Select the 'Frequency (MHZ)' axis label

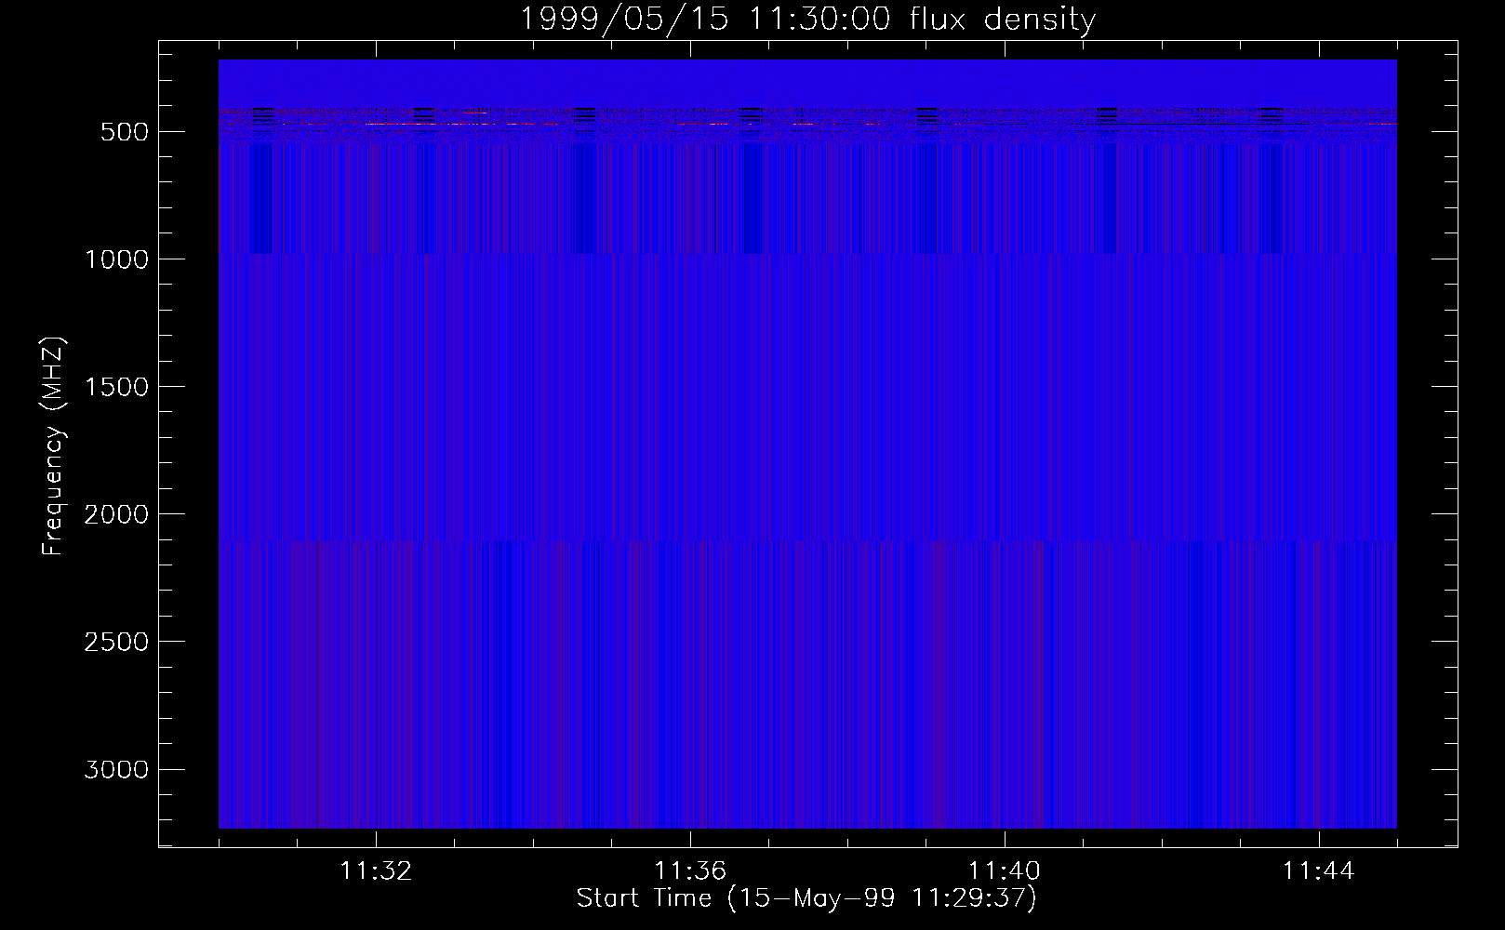click(53, 445)
